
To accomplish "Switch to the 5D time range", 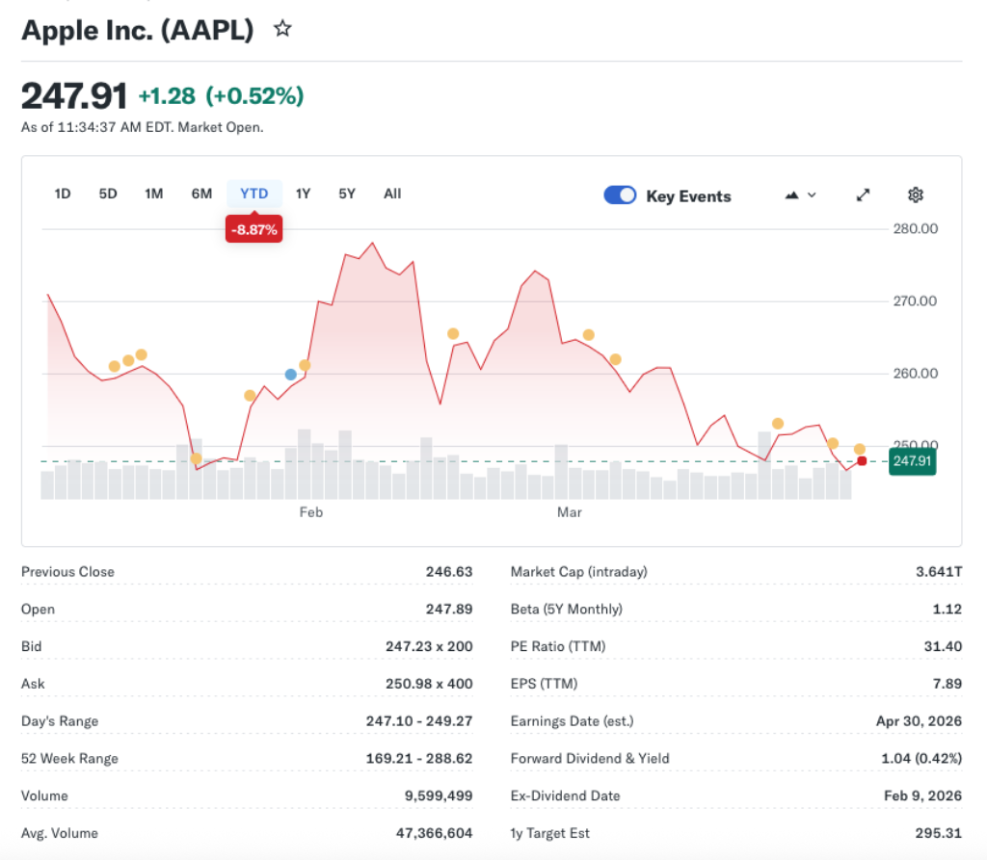I will tap(108, 194).
